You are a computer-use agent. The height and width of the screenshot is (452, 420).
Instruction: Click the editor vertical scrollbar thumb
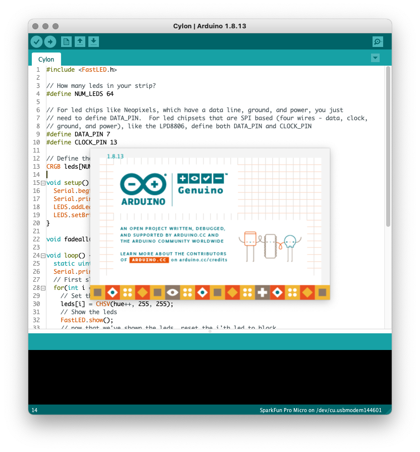pyautogui.click(x=388, y=146)
